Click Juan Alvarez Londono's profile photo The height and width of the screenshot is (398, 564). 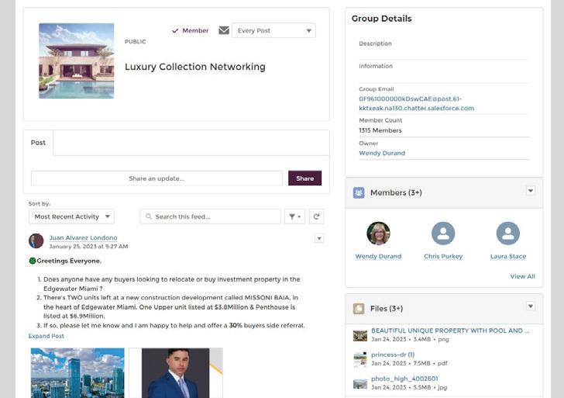pyautogui.click(x=36, y=241)
